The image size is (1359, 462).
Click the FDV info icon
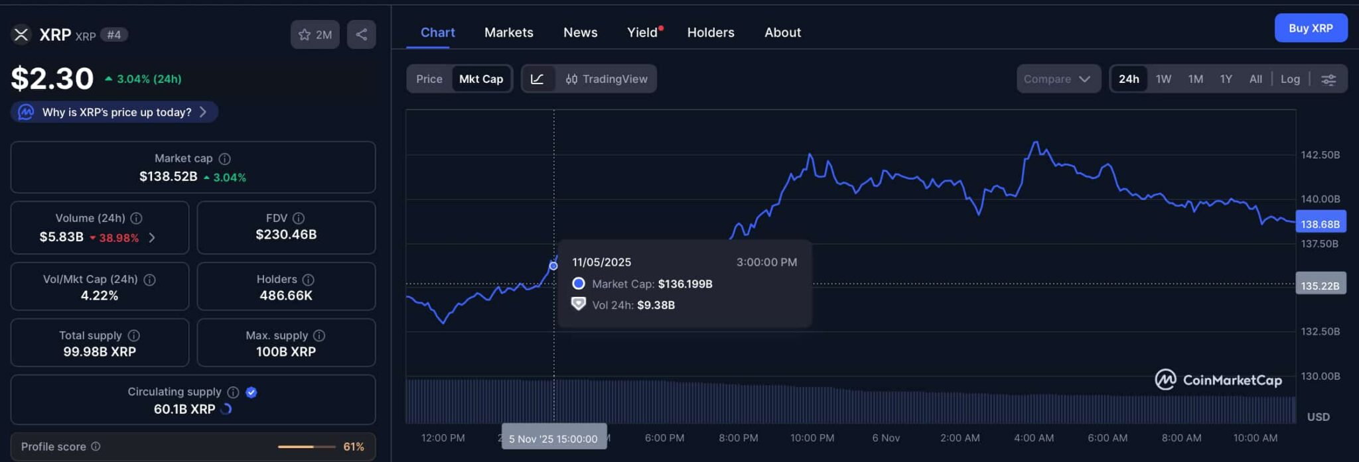pyautogui.click(x=299, y=218)
